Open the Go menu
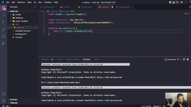191x107 pixels. click(35, 2)
